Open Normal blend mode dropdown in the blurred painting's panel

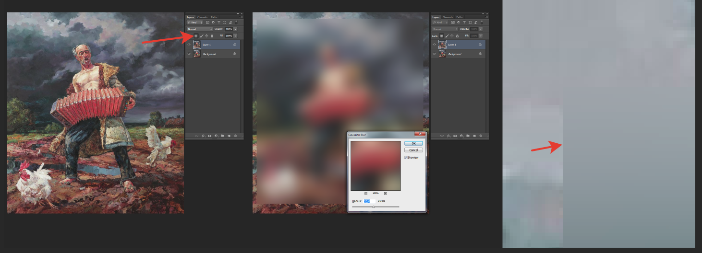445,29
